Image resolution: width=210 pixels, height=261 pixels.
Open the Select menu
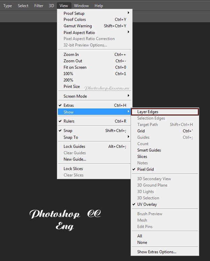pos(23,6)
